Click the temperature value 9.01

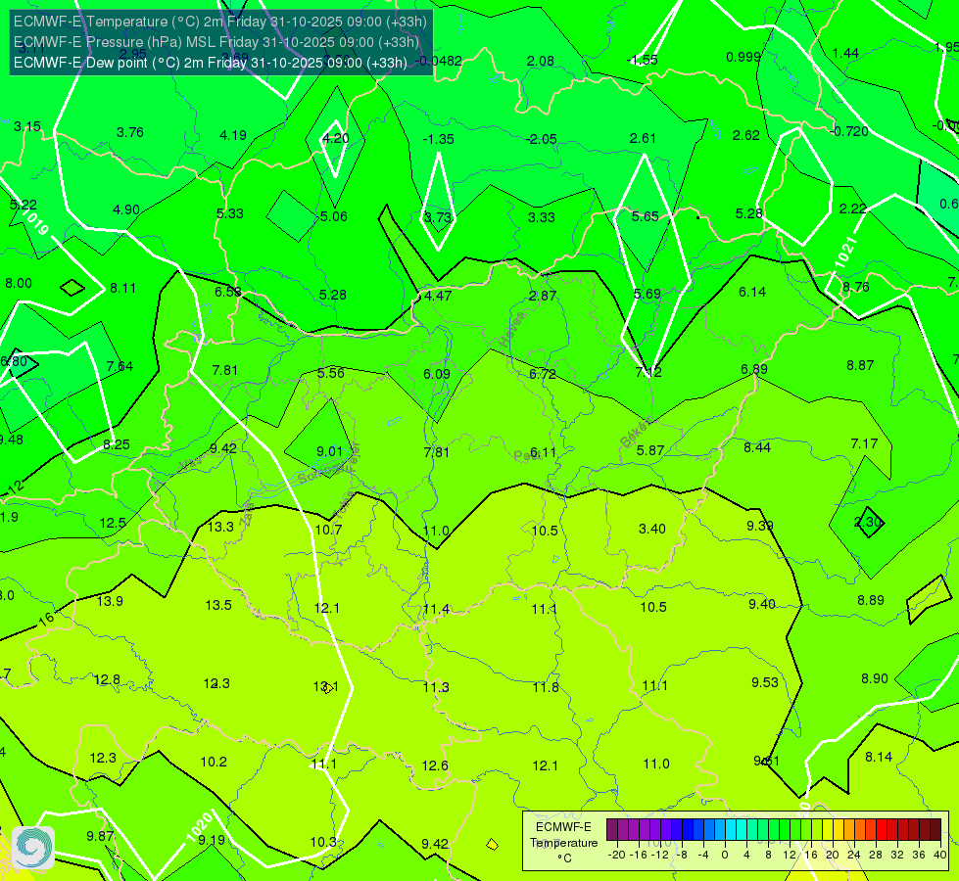330,452
